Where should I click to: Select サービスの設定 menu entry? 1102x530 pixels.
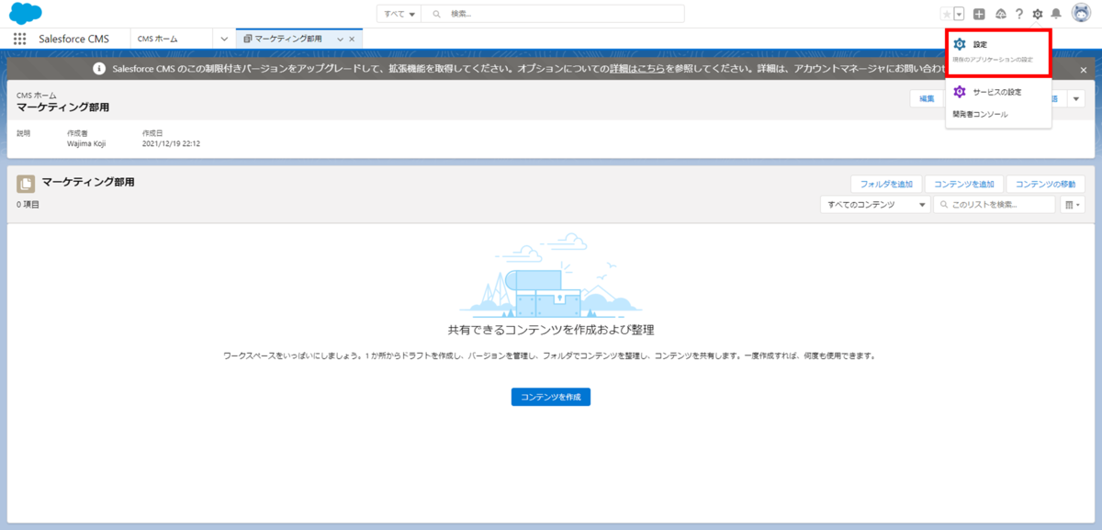(x=998, y=92)
